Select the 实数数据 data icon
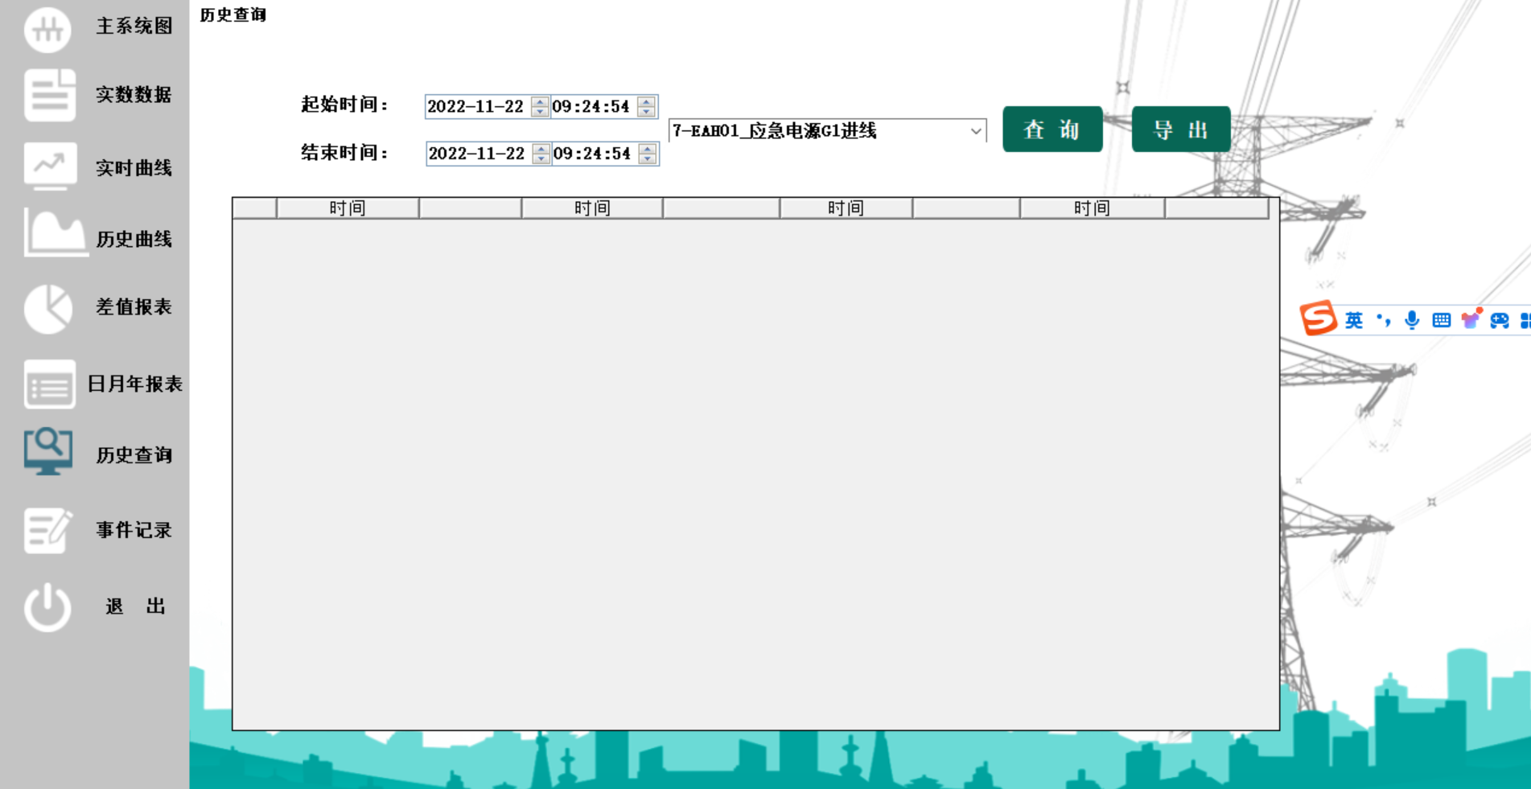The image size is (1531, 789). pos(47,96)
